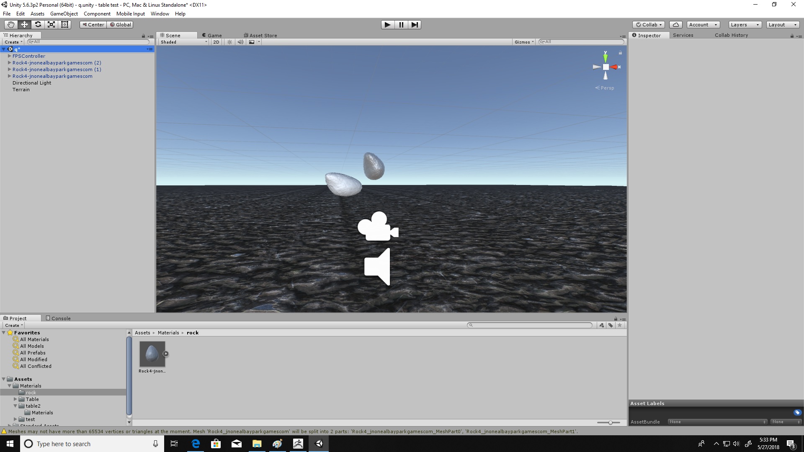The height and width of the screenshot is (452, 804).
Task: Step forward one frame
Action: tap(415, 25)
